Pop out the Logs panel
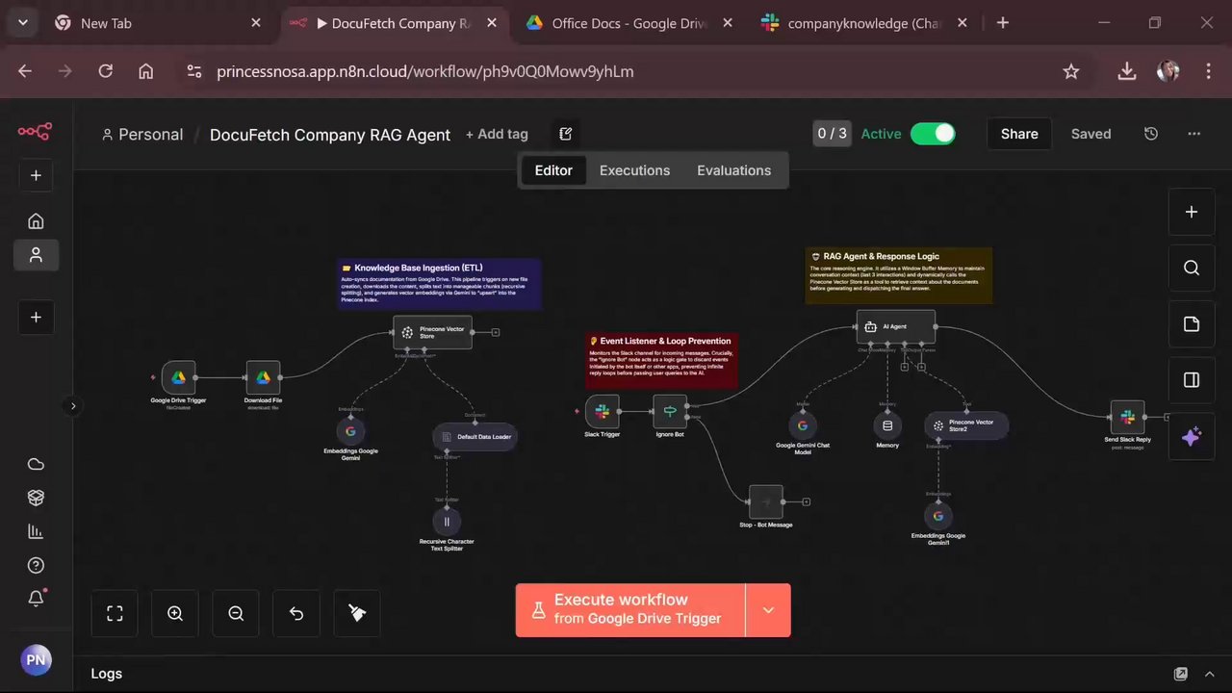The width and height of the screenshot is (1232, 693). click(x=1181, y=674)
